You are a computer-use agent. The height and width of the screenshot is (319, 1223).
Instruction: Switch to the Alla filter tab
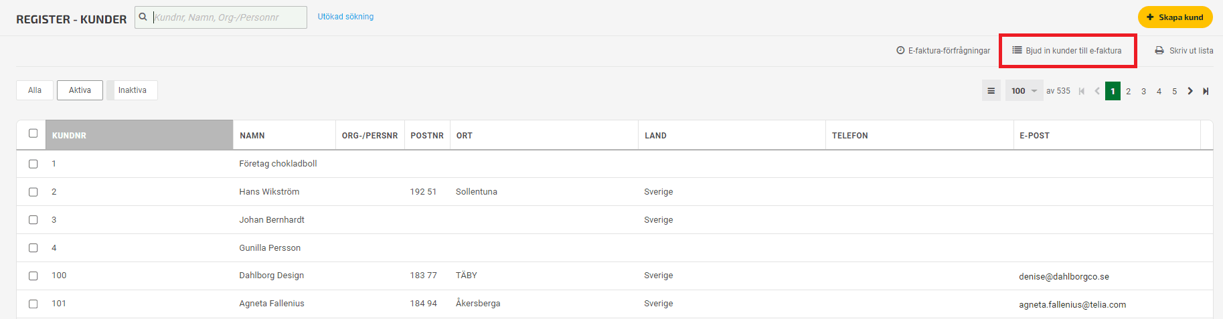click(x=35, y=90)
